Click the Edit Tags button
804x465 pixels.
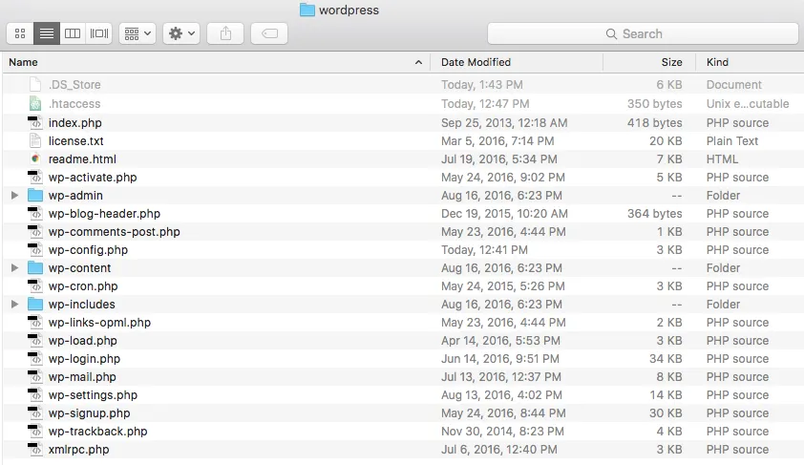269,33
